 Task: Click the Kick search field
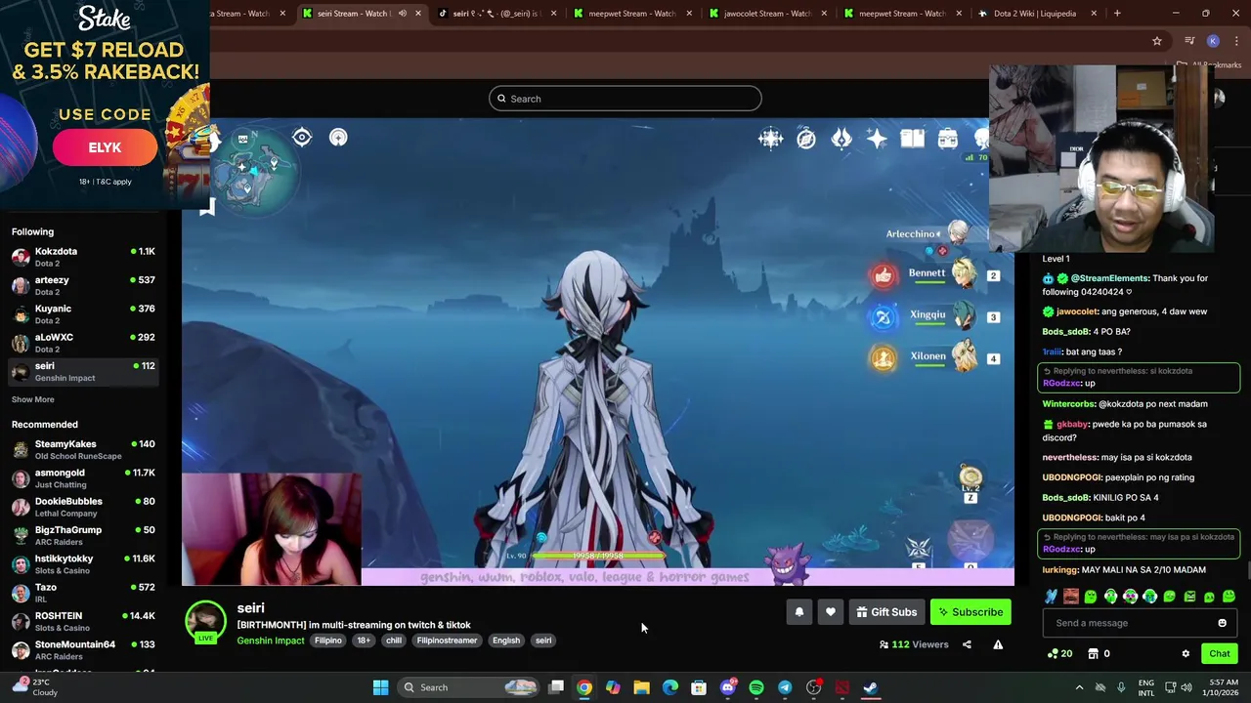pyautogui.click(x=625, y=99)
